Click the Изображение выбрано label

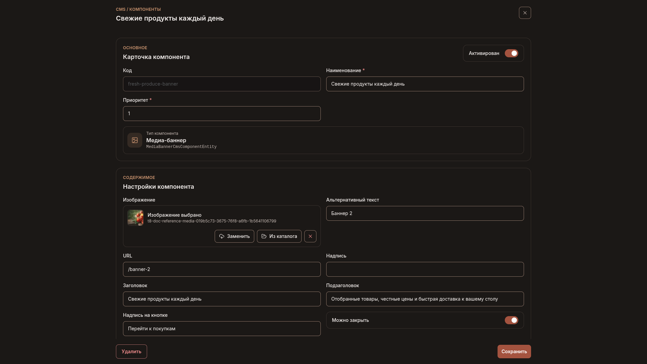point(174,215)
